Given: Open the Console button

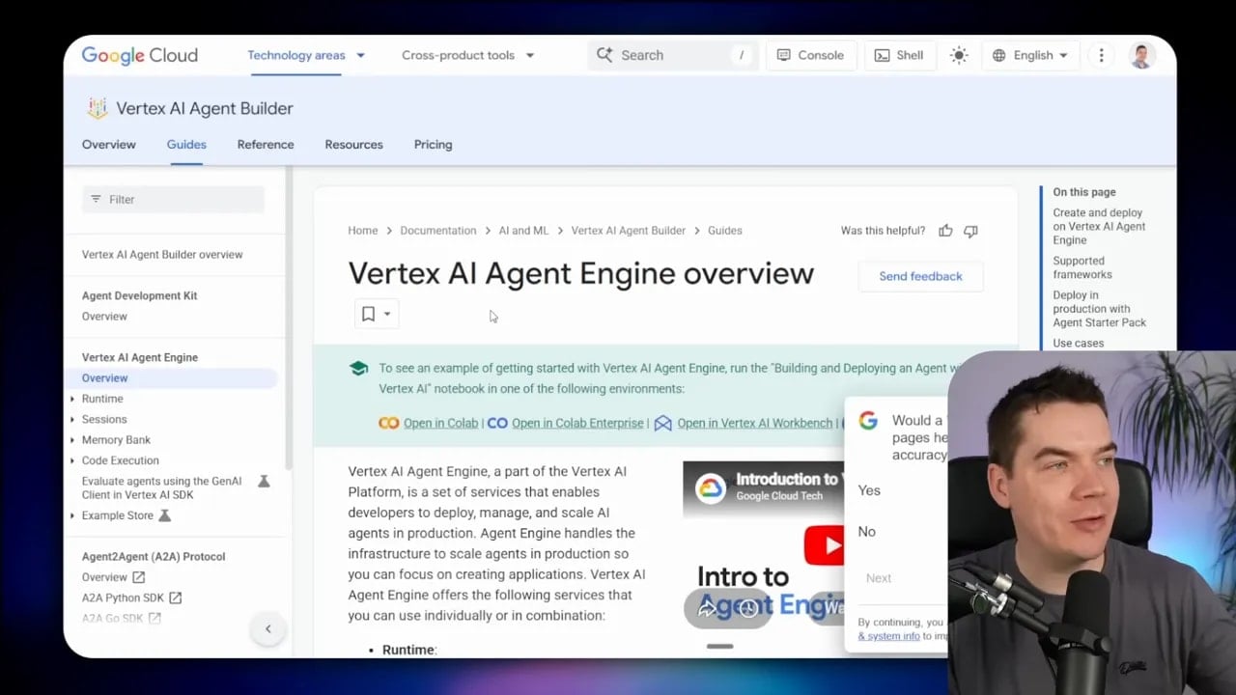Looking at the screenshot, I should [x=811, y=55].
